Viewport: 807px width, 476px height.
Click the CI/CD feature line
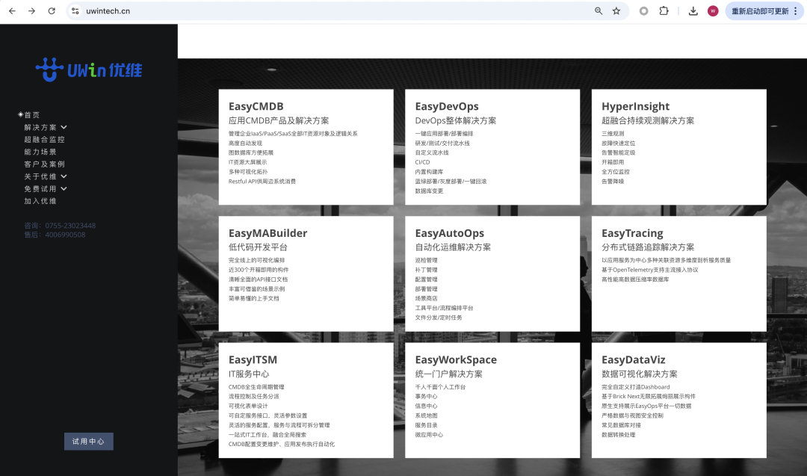tap(422, 162)
